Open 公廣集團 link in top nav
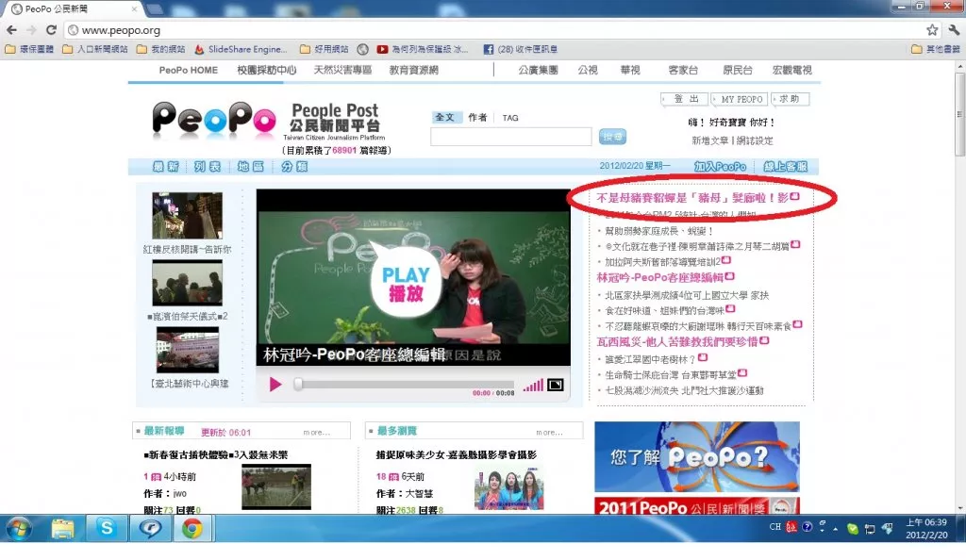Image resolution: width=966 pixels, height=560 pixels. click(x=538, y=70)
